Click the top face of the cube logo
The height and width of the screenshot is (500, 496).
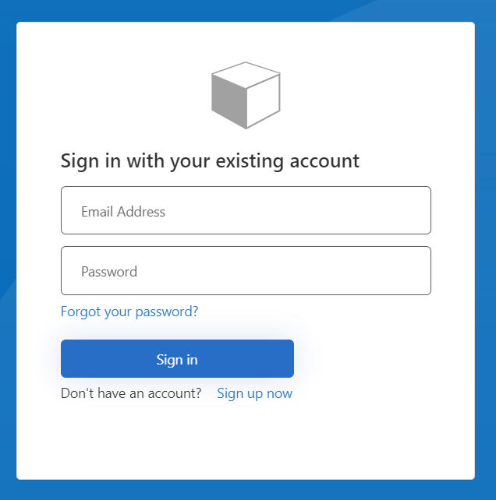coord(246,72)
